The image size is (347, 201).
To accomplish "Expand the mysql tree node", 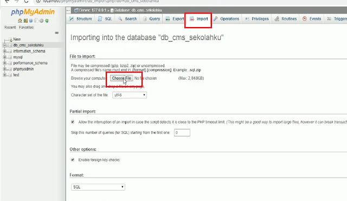I will 4,57.
